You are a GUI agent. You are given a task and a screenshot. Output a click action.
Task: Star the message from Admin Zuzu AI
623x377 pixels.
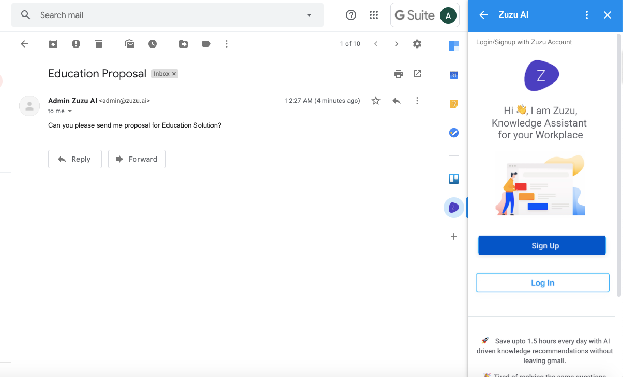point(376,101)
